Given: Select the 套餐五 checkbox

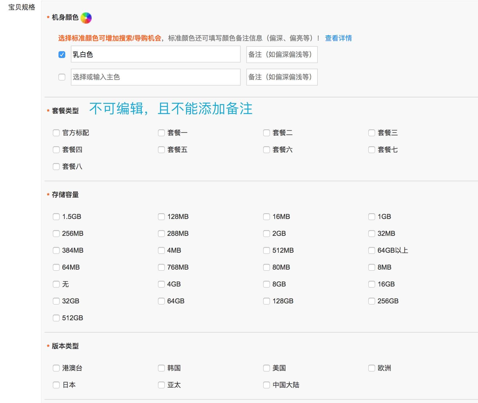Looking at the screenshot, I should (x=161, y=149).
